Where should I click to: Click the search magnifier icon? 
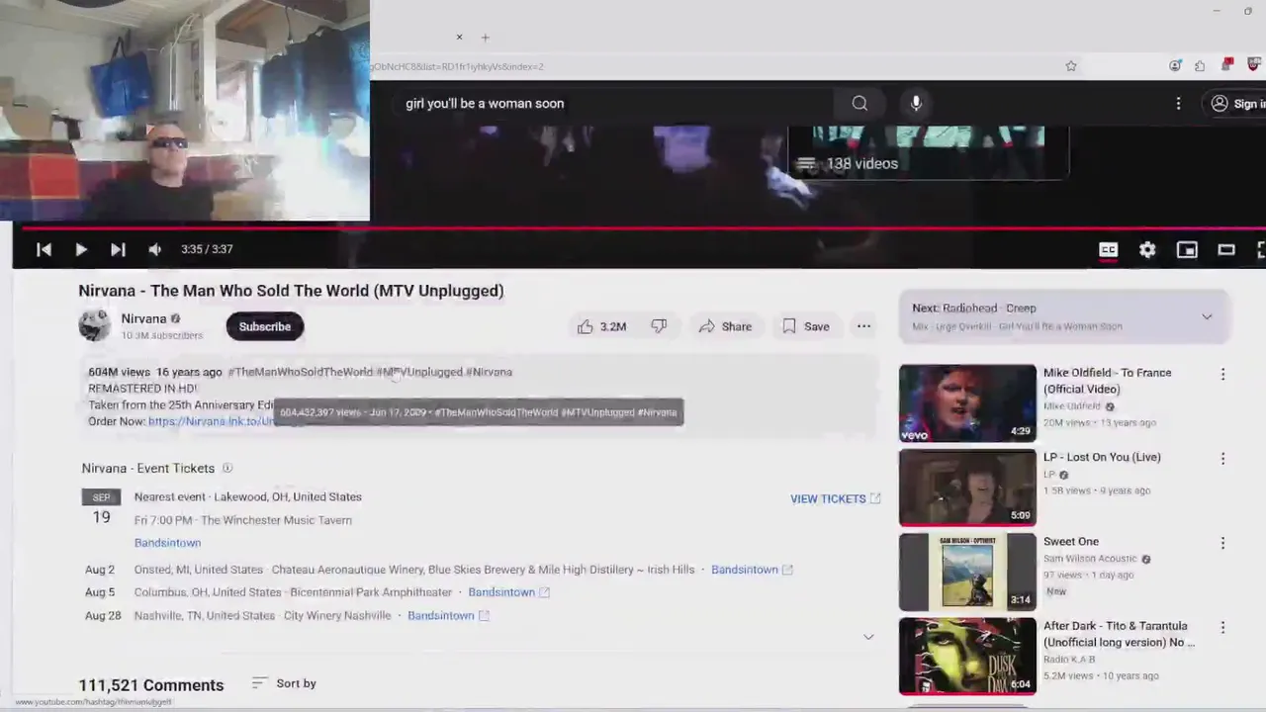click(x=859, y=103)
